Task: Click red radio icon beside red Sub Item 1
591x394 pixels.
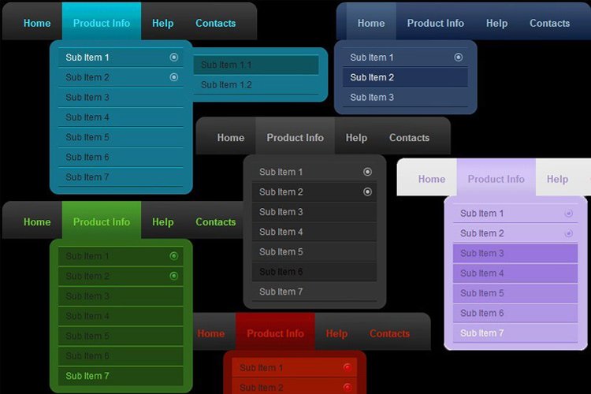Action: (x=347, y=367)
